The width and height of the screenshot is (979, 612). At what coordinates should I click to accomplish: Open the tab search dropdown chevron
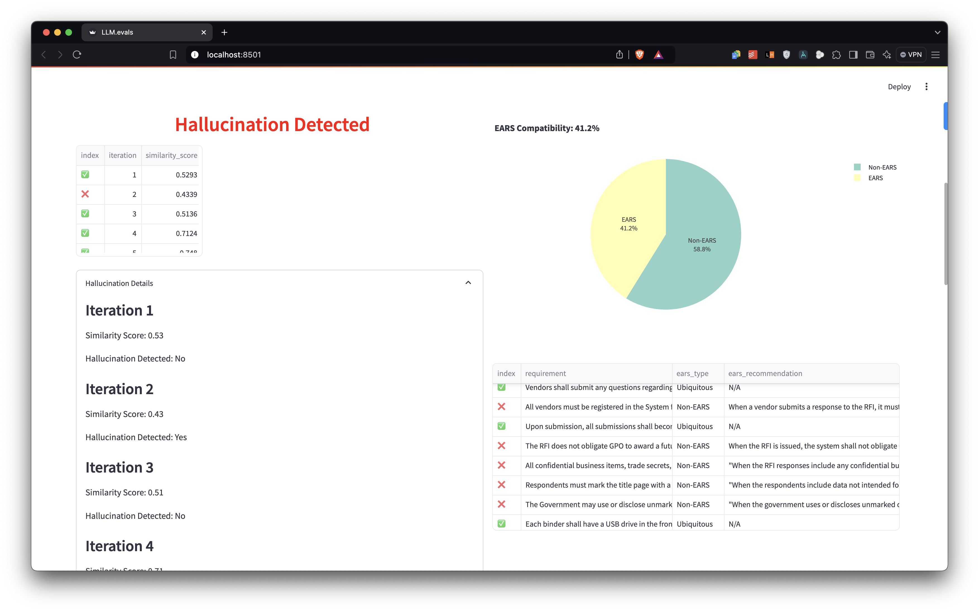click(x=937, y=32)
